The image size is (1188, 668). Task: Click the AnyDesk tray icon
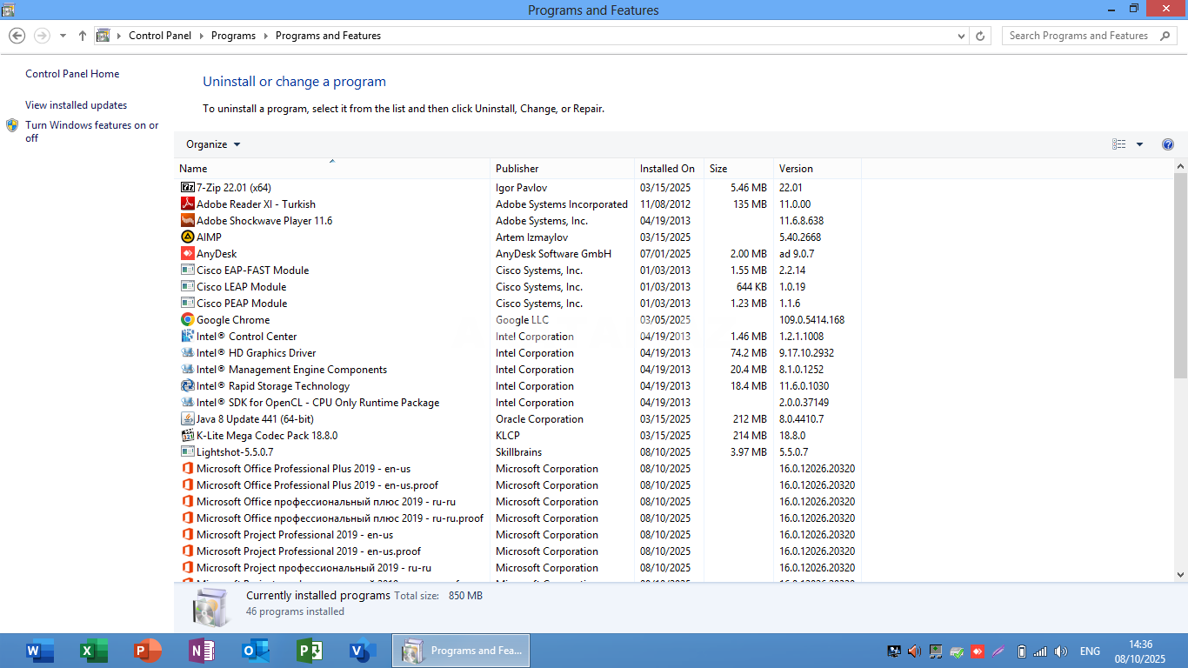pos(978,651)
